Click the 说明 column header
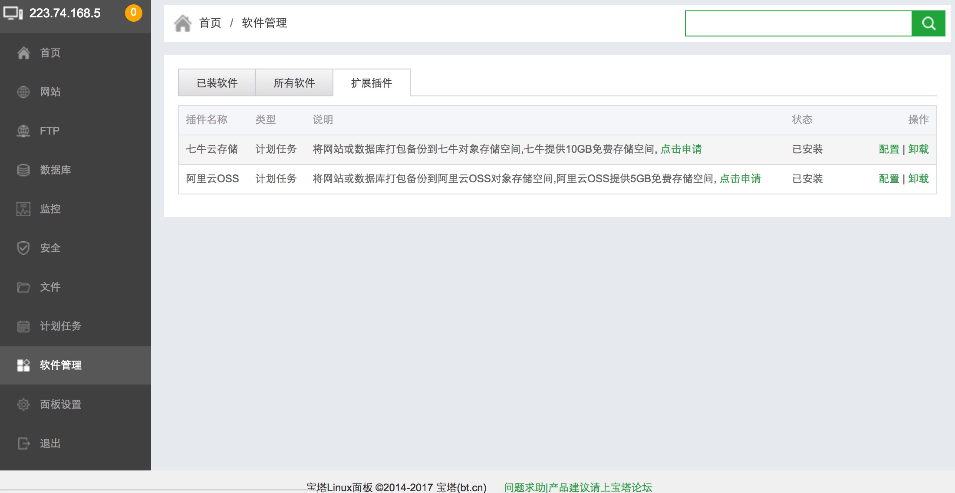The width and height of the screenshot is (955, 493). point(323,120)
